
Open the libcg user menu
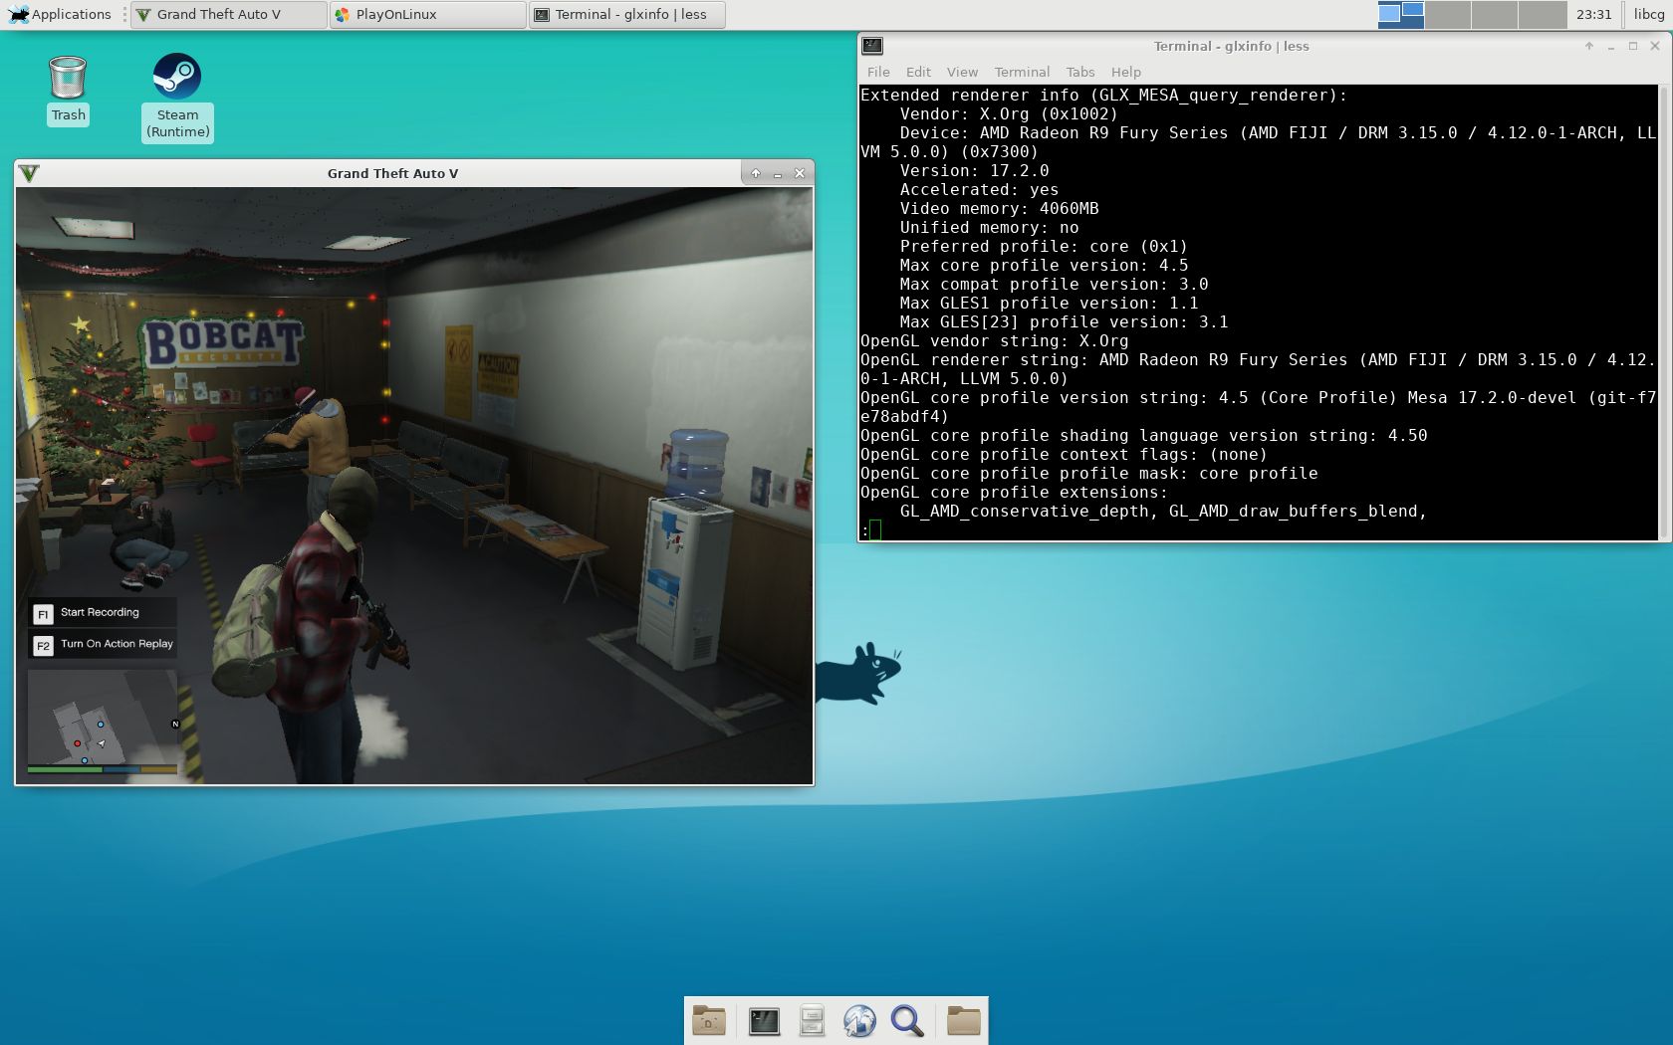1648,14
